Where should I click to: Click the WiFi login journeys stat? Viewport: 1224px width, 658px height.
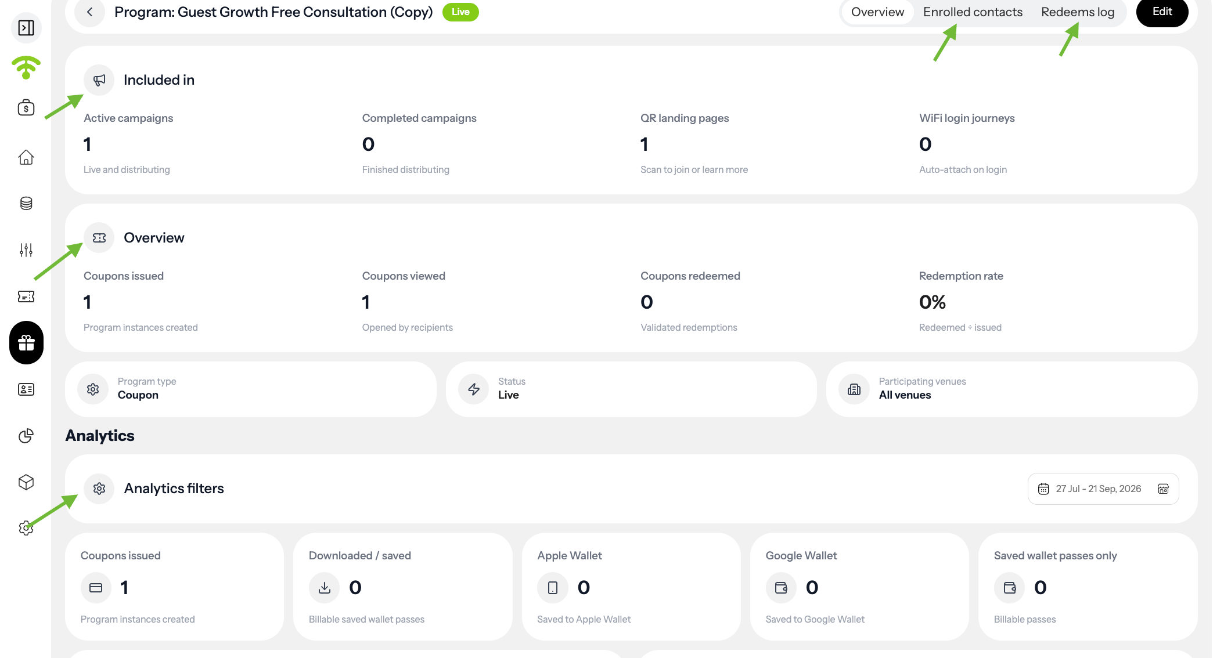(x=967, y=143)
